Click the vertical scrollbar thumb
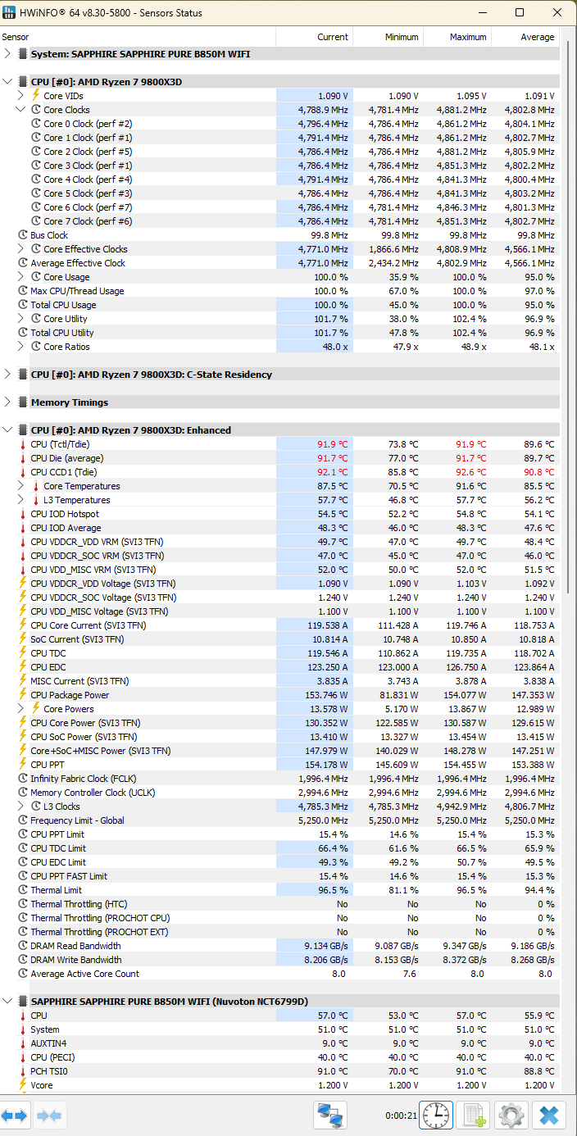 click(x=570, y=316)
